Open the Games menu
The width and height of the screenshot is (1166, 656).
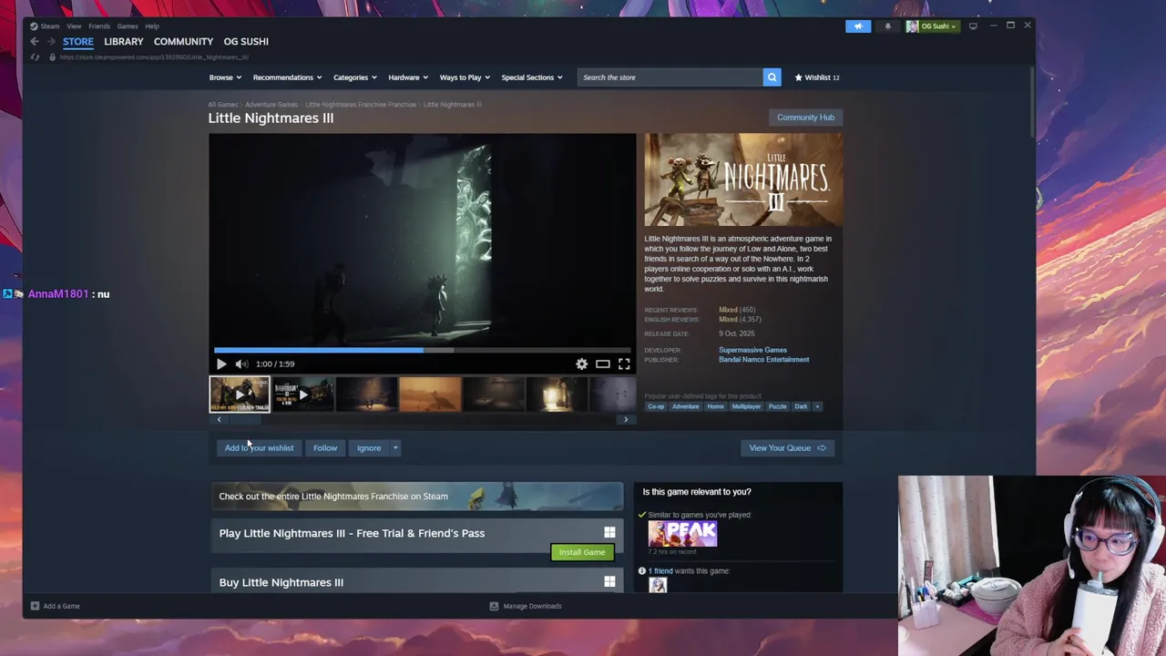[128, 26]
